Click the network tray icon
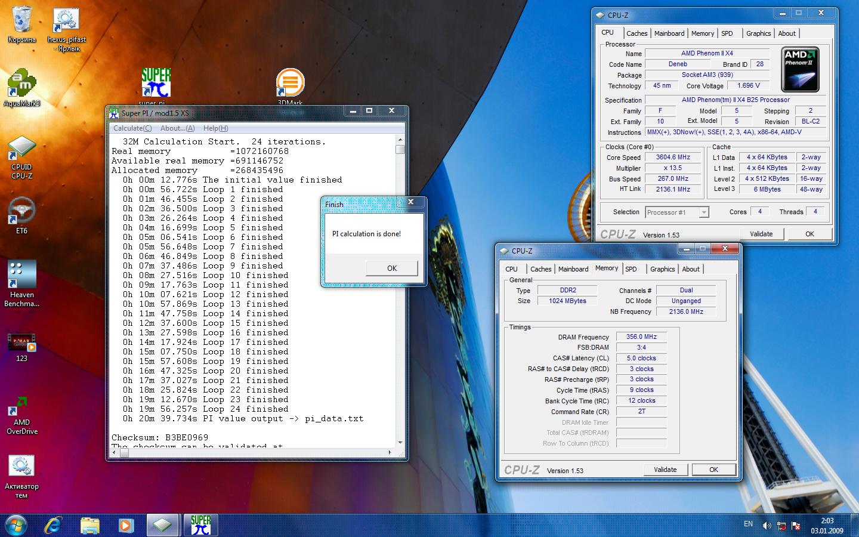 click(781, 526)
